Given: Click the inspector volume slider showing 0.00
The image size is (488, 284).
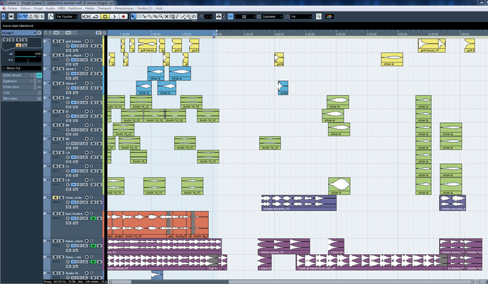Looking at the screenshot, I should point(28,54).
